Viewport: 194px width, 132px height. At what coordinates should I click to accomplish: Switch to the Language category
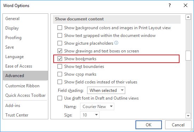25,57
